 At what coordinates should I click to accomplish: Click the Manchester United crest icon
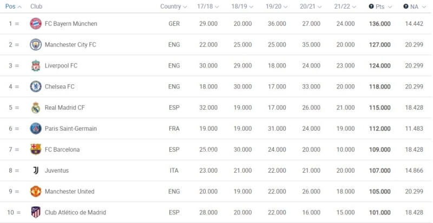pyautogui.click(x=36, y=192)
